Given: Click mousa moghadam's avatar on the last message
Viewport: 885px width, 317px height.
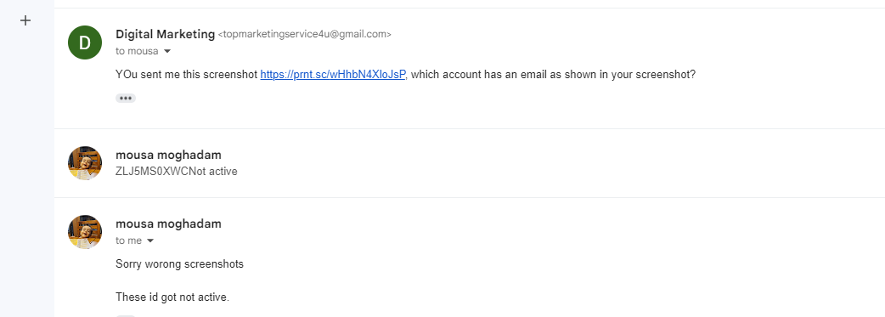Looking at the screenshot, I should tap(85, 232).
